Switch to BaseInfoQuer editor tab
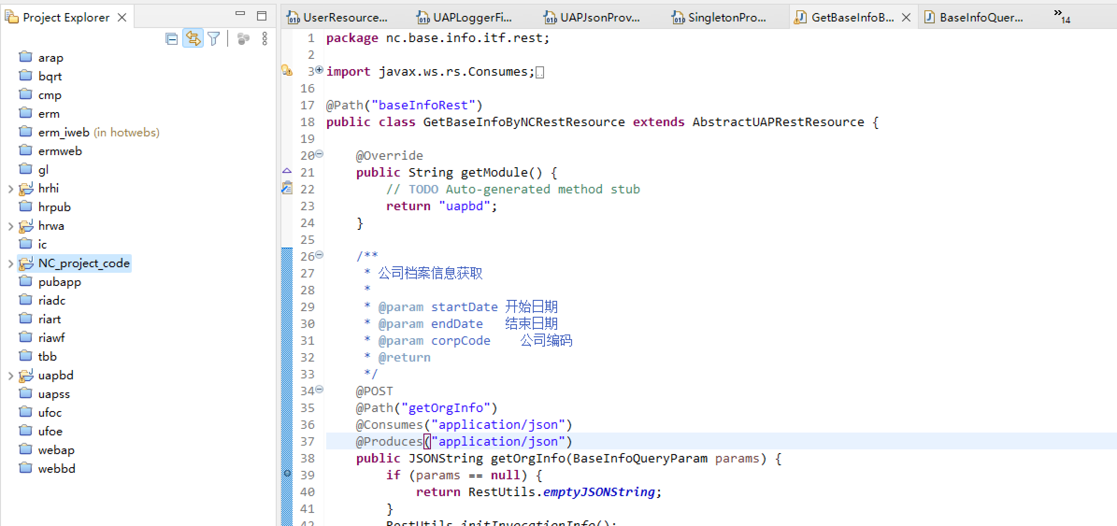Viewport: 1117px width, 526px height. 981,18
